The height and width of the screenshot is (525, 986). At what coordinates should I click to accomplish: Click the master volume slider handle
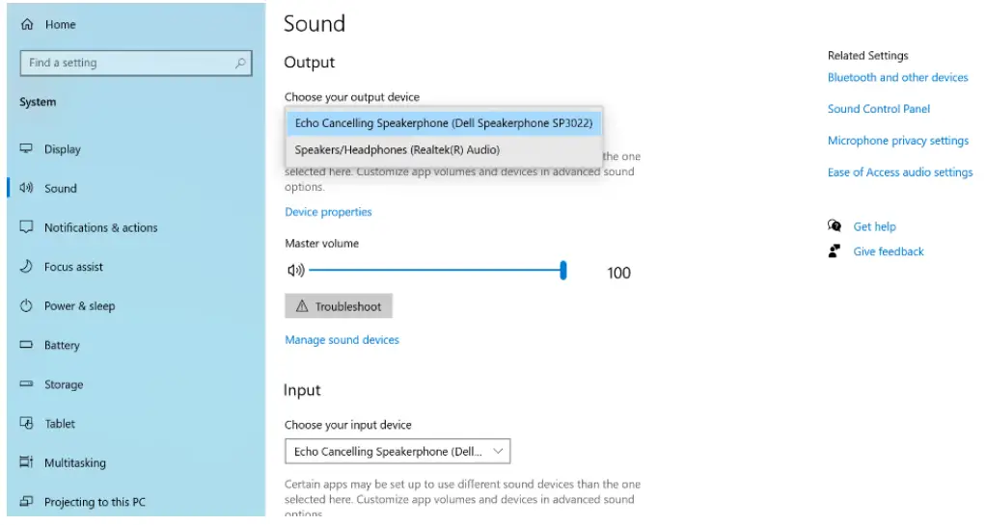[563, 272]
